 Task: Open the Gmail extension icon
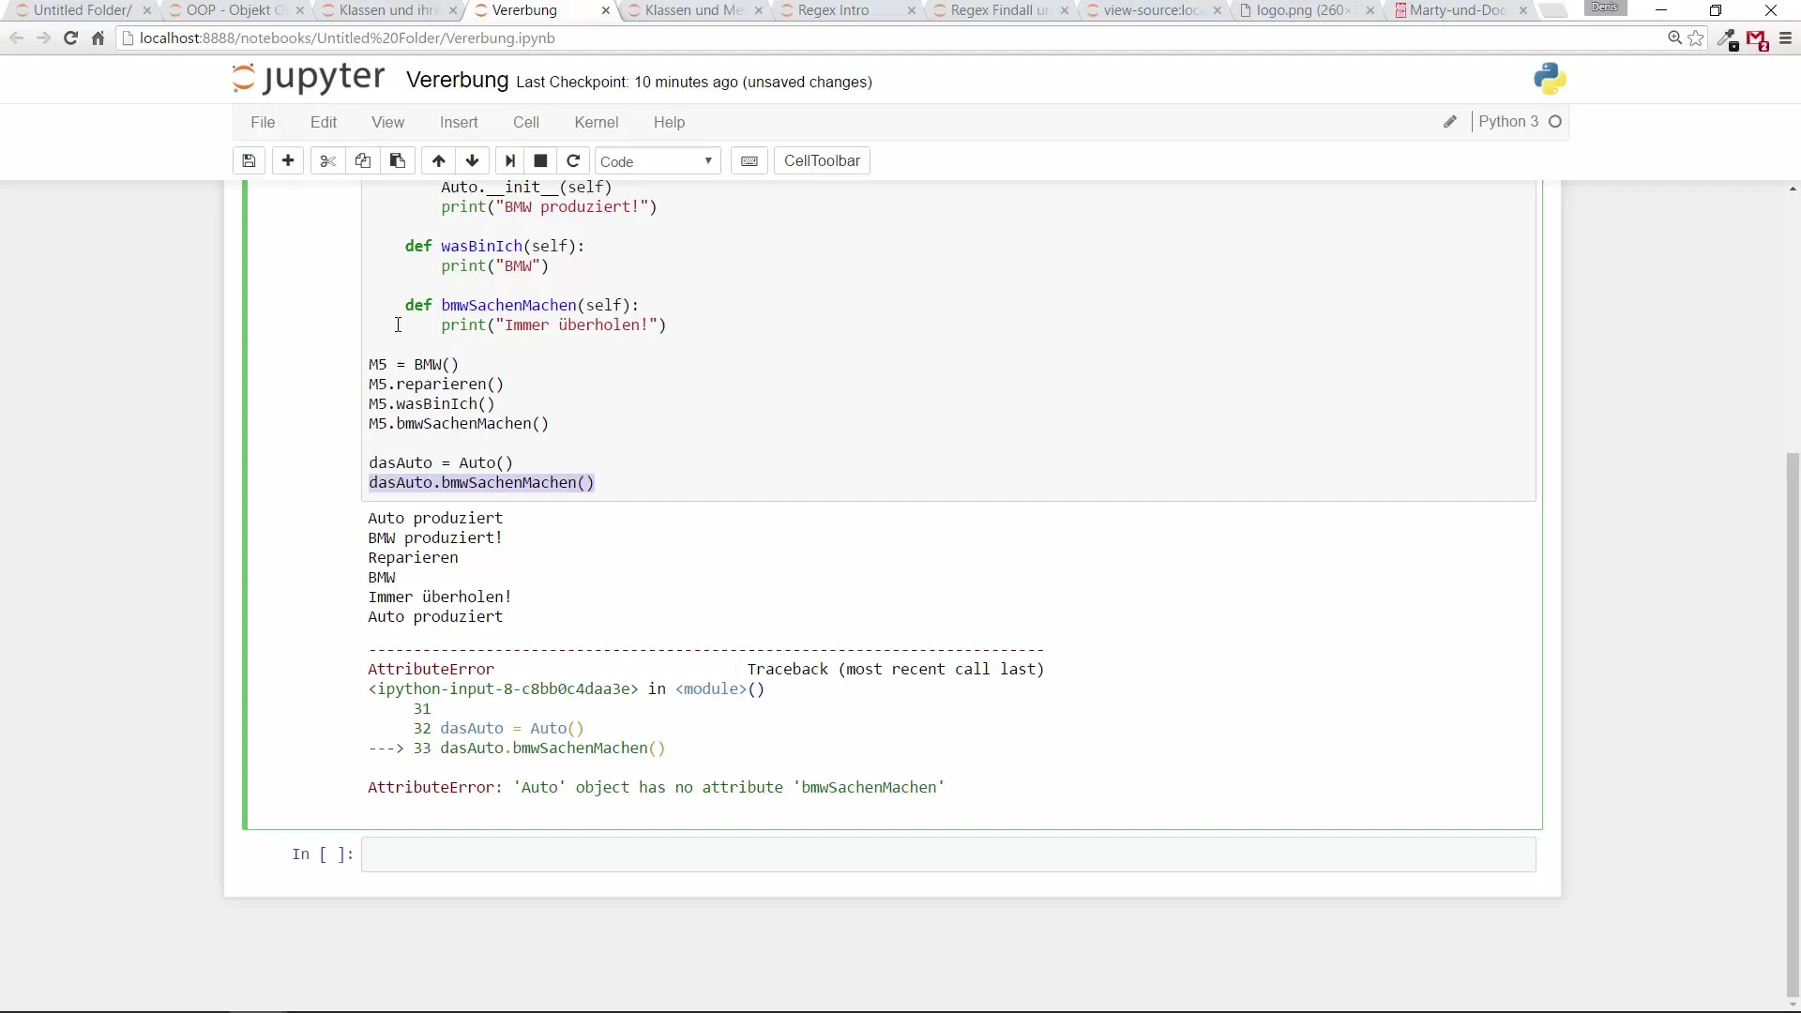pos(1757,39)
